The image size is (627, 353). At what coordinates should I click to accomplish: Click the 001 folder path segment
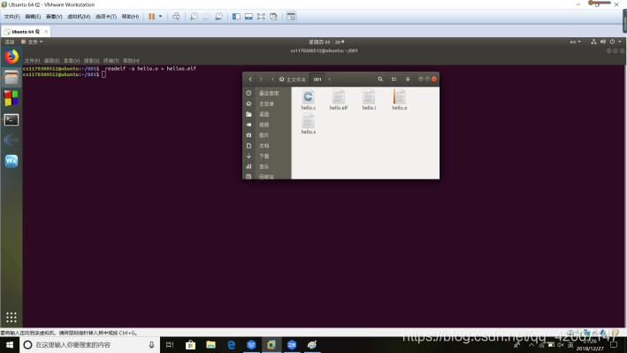click(317, 80)
